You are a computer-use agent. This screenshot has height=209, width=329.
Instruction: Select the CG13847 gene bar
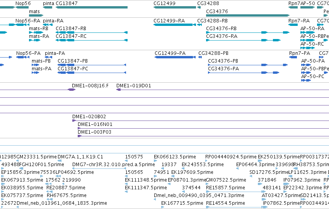tap(92, 7)
